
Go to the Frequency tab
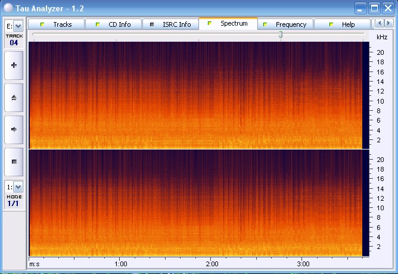[285, 24]
